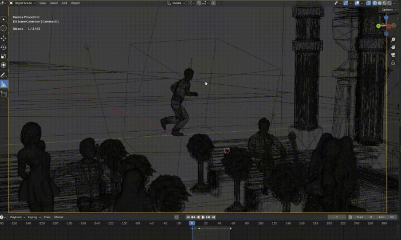Select the Scale tool
401x240 pixels.
(x=3, y=56)
